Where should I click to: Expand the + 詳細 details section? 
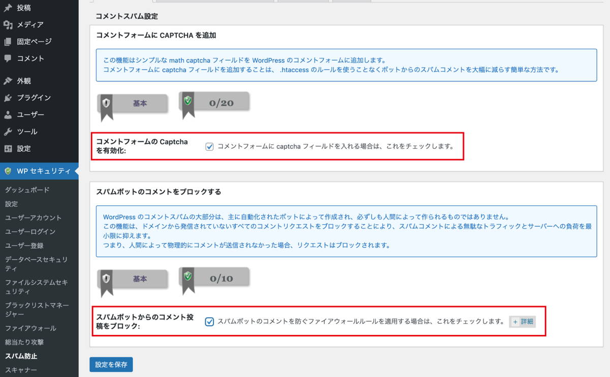[x=523, y=321]
